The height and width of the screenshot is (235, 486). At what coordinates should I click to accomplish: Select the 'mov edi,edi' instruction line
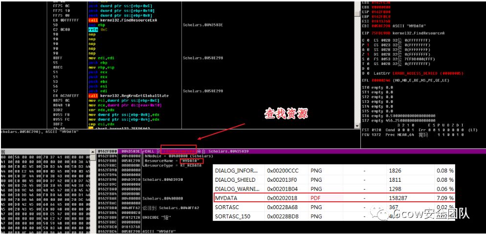point(102,58)
